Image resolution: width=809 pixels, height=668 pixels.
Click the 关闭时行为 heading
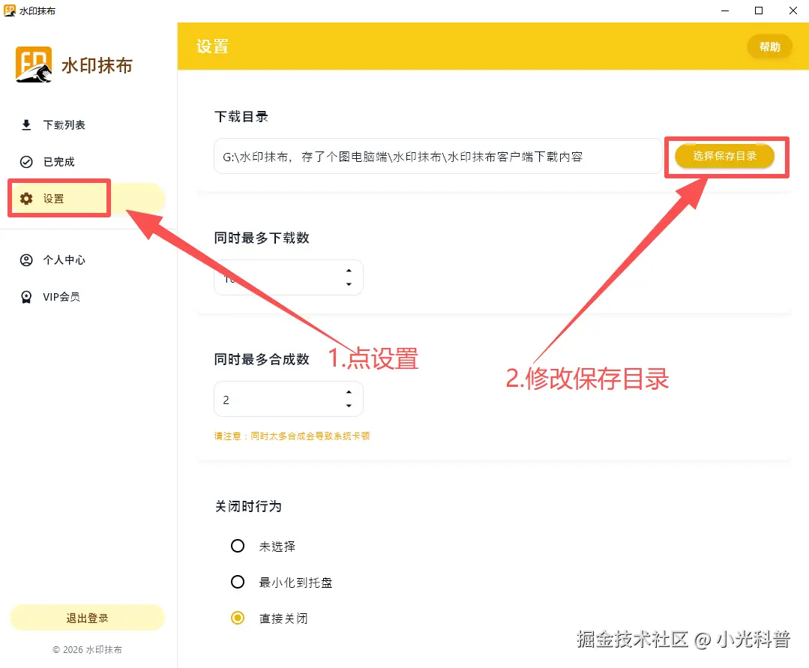tap(248, 507)
